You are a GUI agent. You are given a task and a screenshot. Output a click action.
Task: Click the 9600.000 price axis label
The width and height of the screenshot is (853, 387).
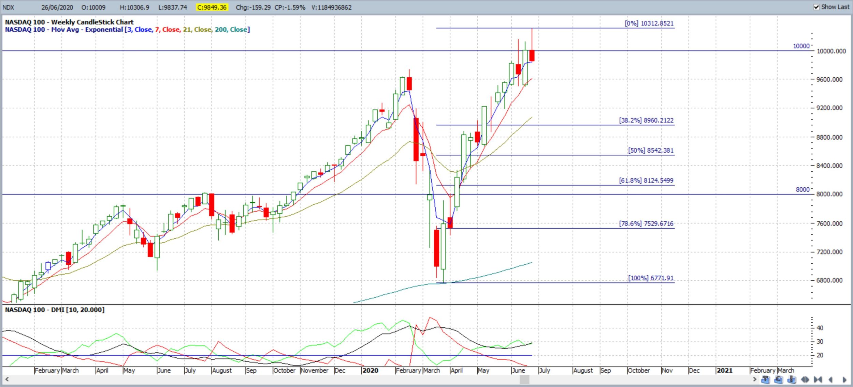tap(829, 79)
